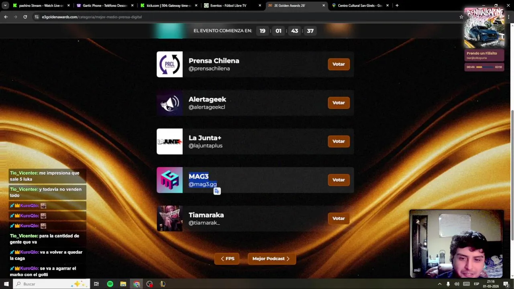Click the translate icon below the @mag3.gg text
Viewport: 514px width, 289px height.
pos(217,191)
